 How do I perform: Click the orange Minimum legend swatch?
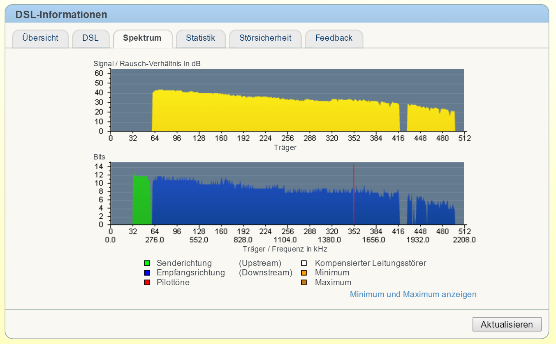304,273
